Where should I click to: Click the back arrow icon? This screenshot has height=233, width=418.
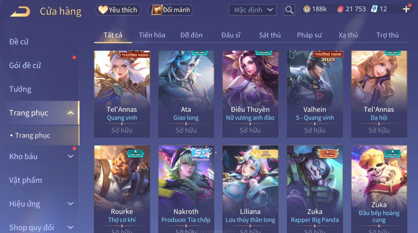click(x=20, y=12)
